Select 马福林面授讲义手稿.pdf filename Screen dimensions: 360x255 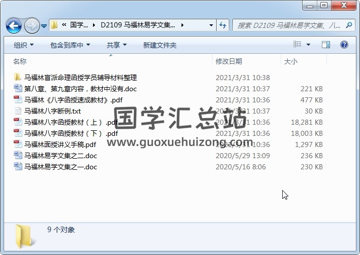point(60,144)
